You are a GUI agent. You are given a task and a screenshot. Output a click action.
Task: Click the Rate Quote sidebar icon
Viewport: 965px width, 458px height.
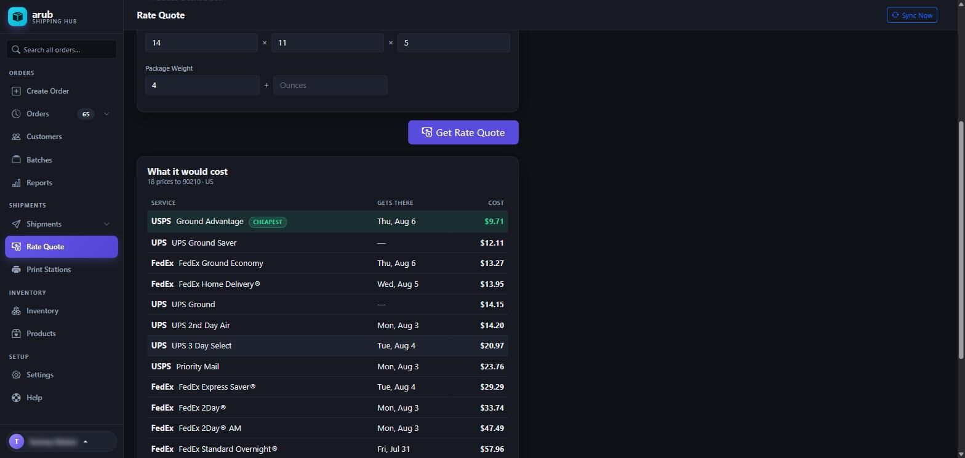16,247
